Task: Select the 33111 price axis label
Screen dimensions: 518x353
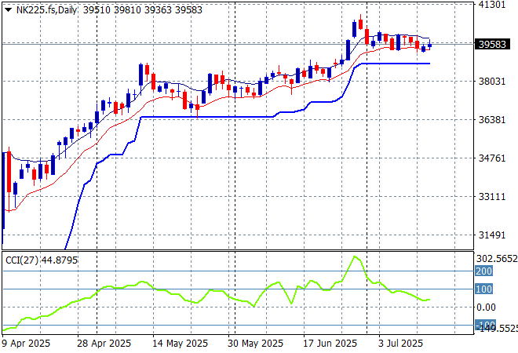Action: point(492,197)
